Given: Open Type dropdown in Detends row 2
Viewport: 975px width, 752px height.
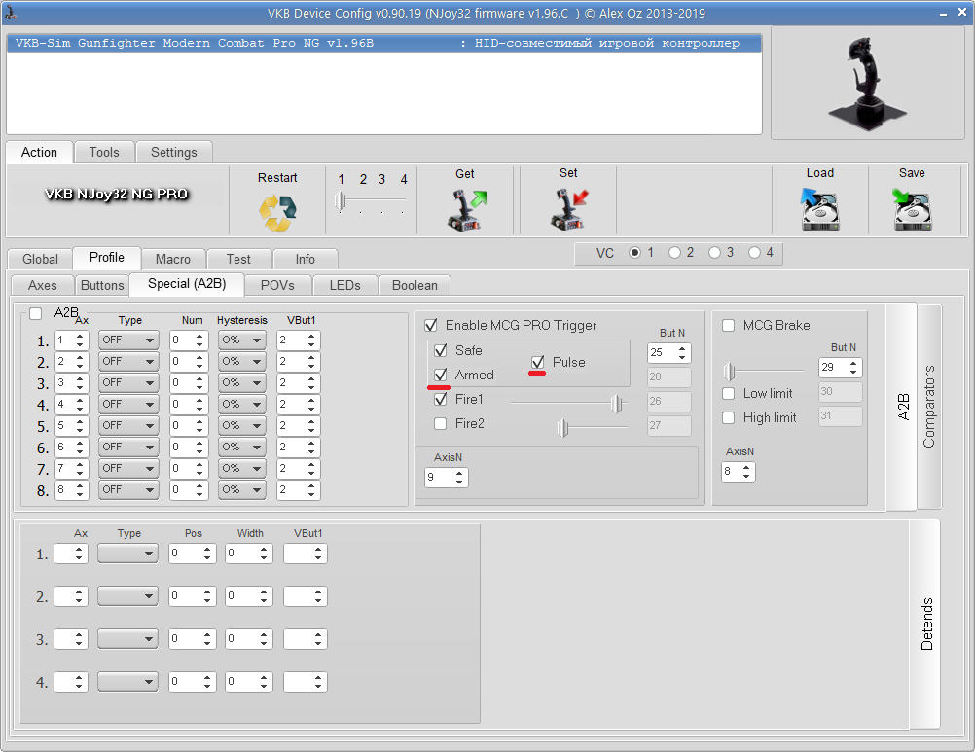Looking at the screenshot, I should coord(127,596).
